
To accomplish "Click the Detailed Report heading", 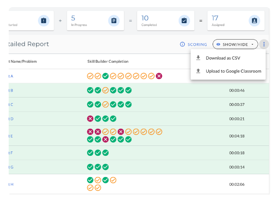I will click(x=29, y=44).
